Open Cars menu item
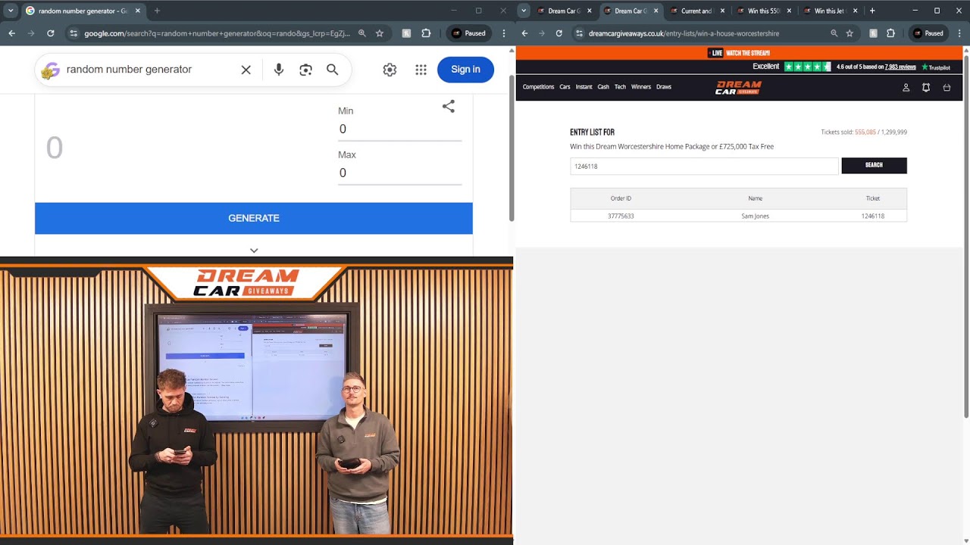The width and height of the screenshot is (970, 545). point(565,87)
